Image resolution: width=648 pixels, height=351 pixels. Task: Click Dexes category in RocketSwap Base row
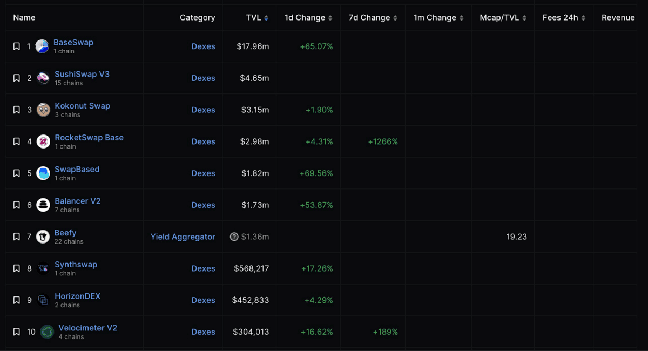(203, 141)
